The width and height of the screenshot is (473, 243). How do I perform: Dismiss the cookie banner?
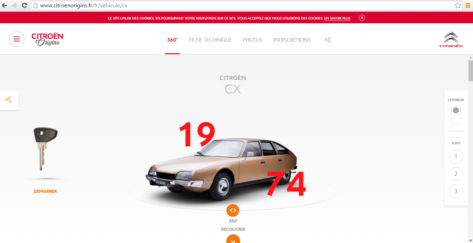coord(362,18)
